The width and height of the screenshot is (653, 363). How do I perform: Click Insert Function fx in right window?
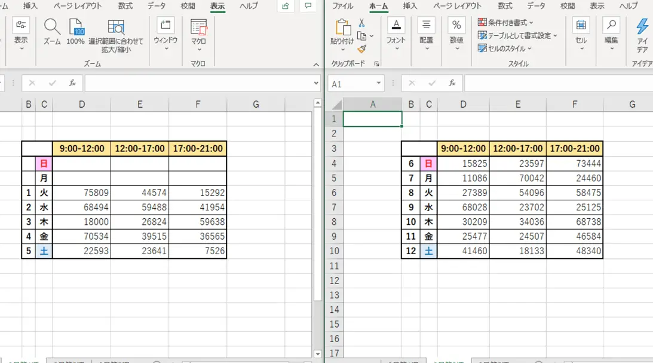[452, 84]
